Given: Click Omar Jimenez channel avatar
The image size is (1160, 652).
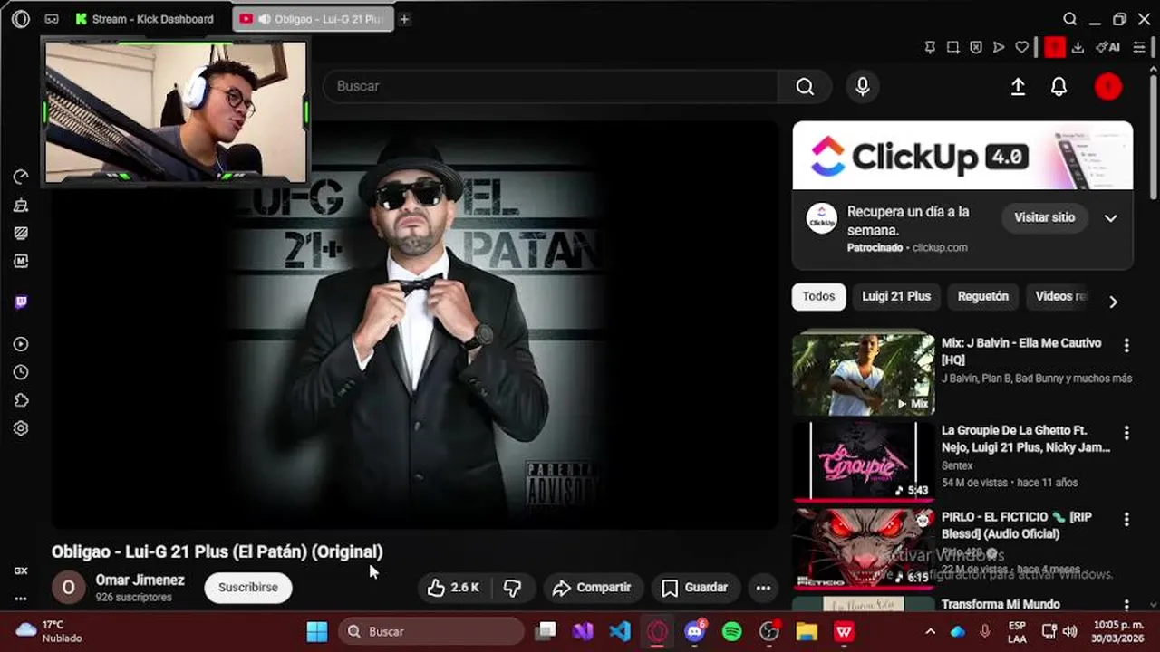Looking at the screenshot, I should click(x=68, y=588).
